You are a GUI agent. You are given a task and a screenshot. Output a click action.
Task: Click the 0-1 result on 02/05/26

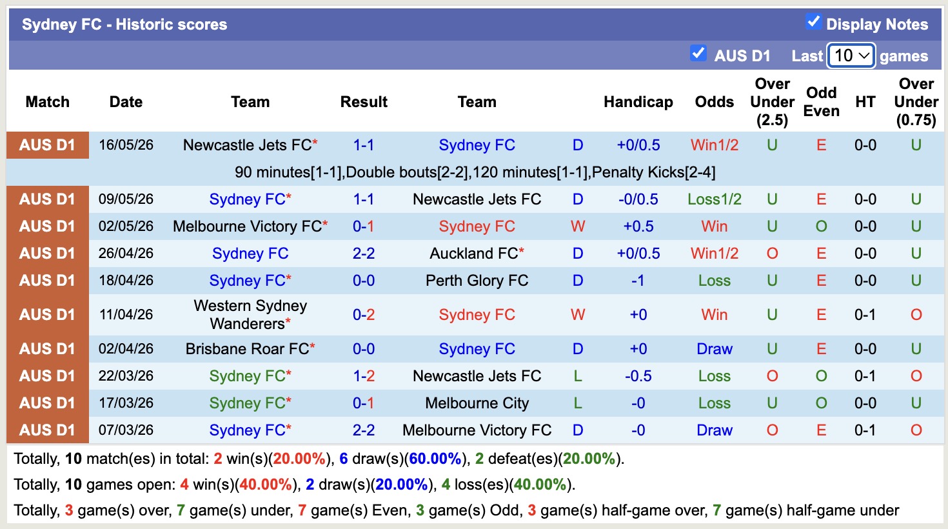[x=364, y=226]
